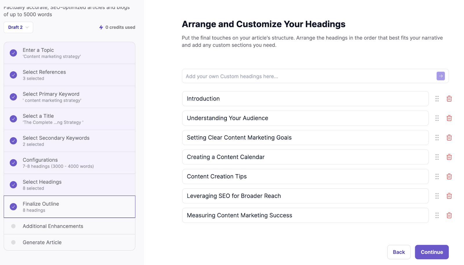This screenshot has width=464, height=265.
Task: Click the checkmark beside "Enter a Topic"
Action: [13, 53]
